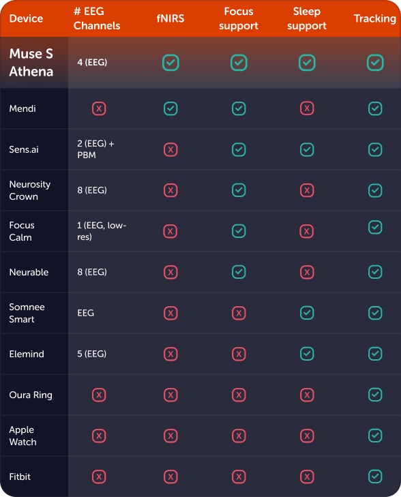The width and height of the screenshot is (401, 497).
Task: Click Fitbit fNIRS red X icon
Action: 170,477
